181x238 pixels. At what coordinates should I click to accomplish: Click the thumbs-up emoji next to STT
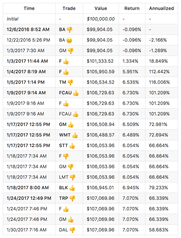pyautogui.click(x=72, y=146)
